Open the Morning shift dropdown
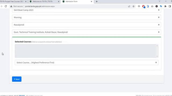 87,17
